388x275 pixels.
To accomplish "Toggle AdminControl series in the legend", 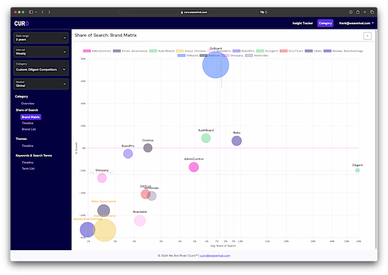I will 97,51.
